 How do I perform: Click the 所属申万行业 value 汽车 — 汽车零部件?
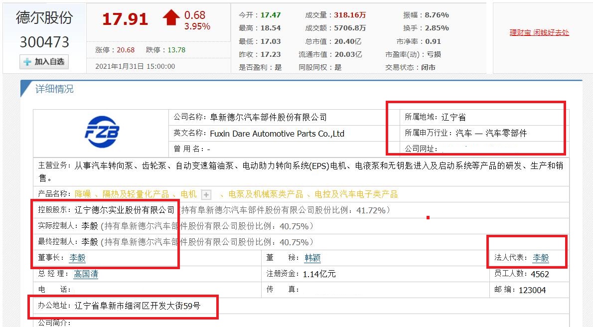(491, 133)
